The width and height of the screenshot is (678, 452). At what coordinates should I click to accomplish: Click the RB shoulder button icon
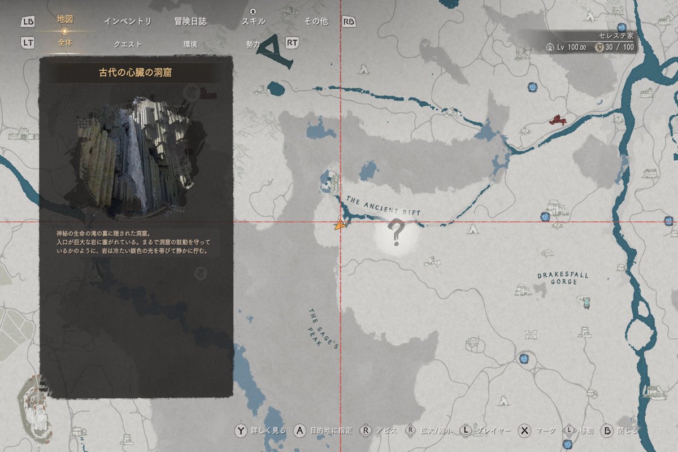click(x=350, y=21)
